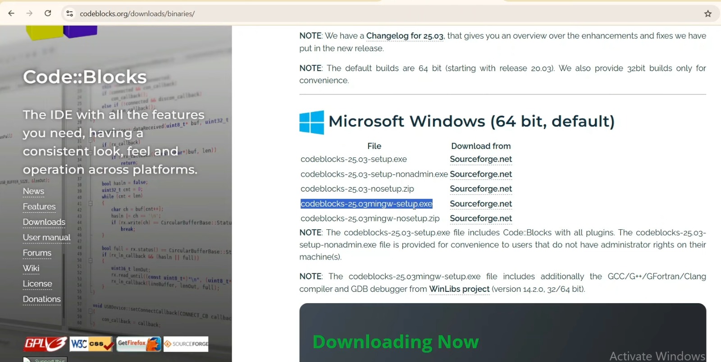Click the GetFirefox badge
This screenshot has width=721, height=362.
pos(139,344)
